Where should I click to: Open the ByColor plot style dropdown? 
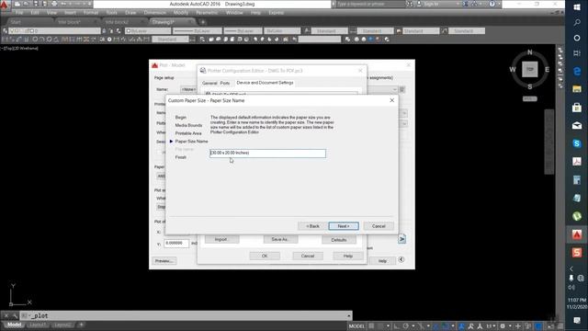(282, 30)
